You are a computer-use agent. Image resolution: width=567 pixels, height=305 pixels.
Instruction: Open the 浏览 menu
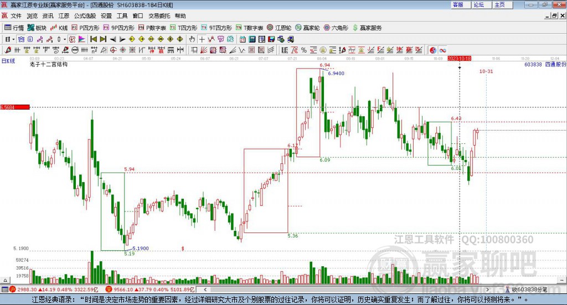coord(32,16)
